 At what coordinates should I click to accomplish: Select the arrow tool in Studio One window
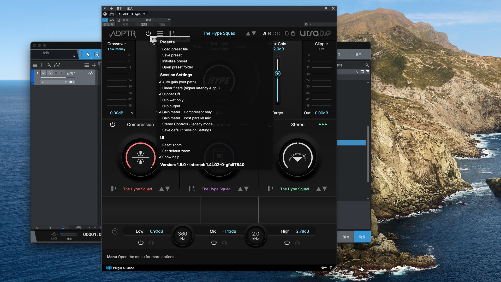88,55
